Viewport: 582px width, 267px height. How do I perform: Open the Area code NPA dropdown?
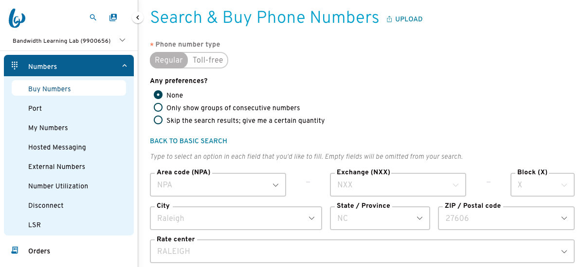[x=218, y=184]
